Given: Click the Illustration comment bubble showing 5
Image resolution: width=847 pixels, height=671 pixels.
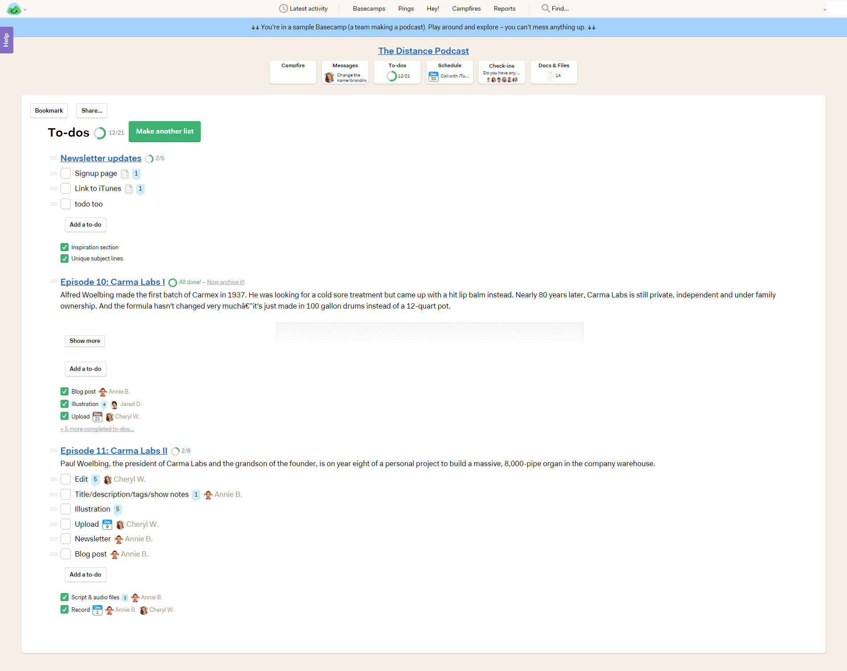Looking at the screenshot, I should (x=118, y=509).
